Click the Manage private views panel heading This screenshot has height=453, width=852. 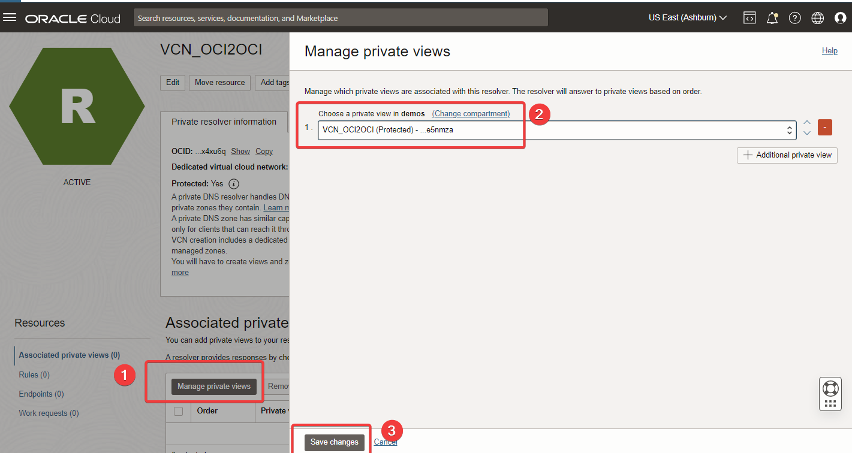(x=377, y=52)
